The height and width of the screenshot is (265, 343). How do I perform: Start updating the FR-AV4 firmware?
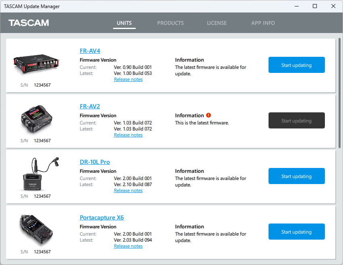coord(296,65)
